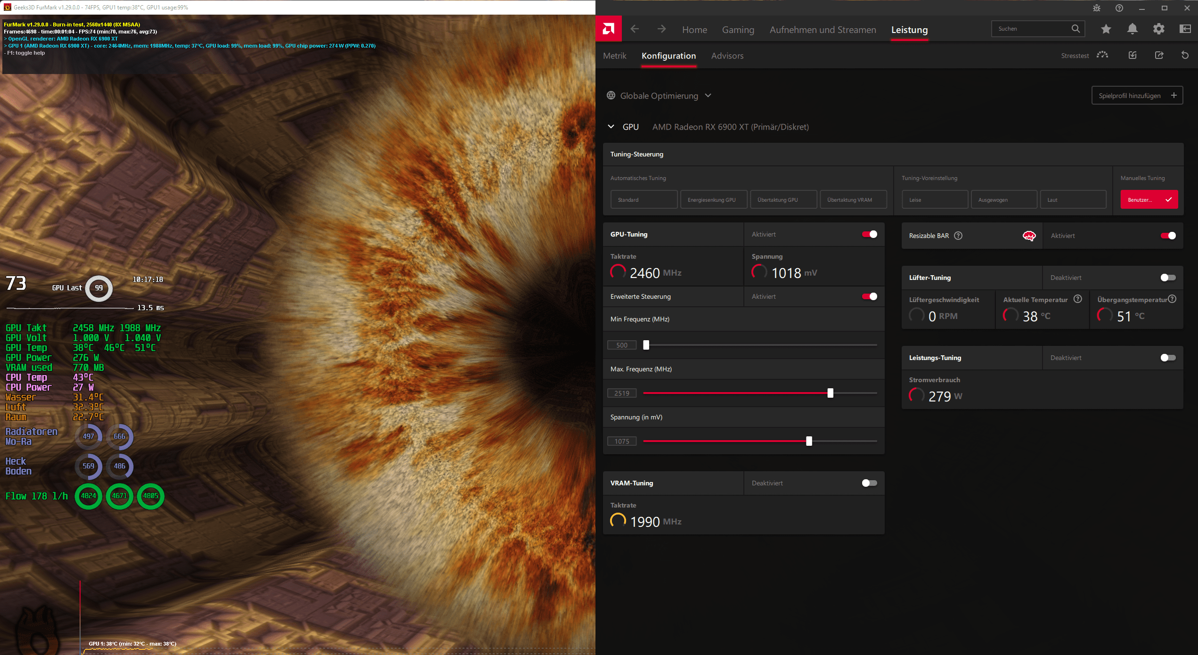This screenshot has height=655, width=1198.
Task: Click the search magnifier icon
Action: pyautogui.click(x=1076, y=29)
